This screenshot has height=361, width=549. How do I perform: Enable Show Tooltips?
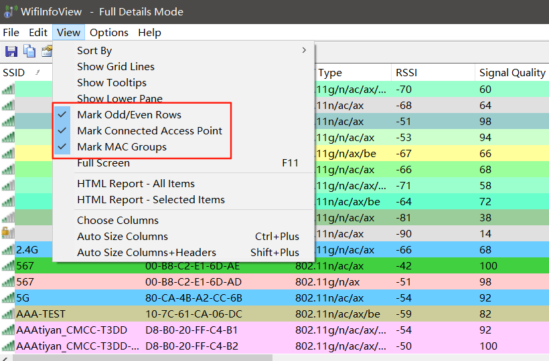coord(183,82)
